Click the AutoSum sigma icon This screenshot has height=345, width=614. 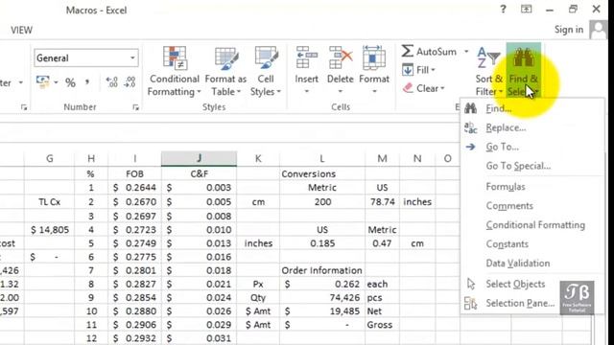[x=407, y=51]
